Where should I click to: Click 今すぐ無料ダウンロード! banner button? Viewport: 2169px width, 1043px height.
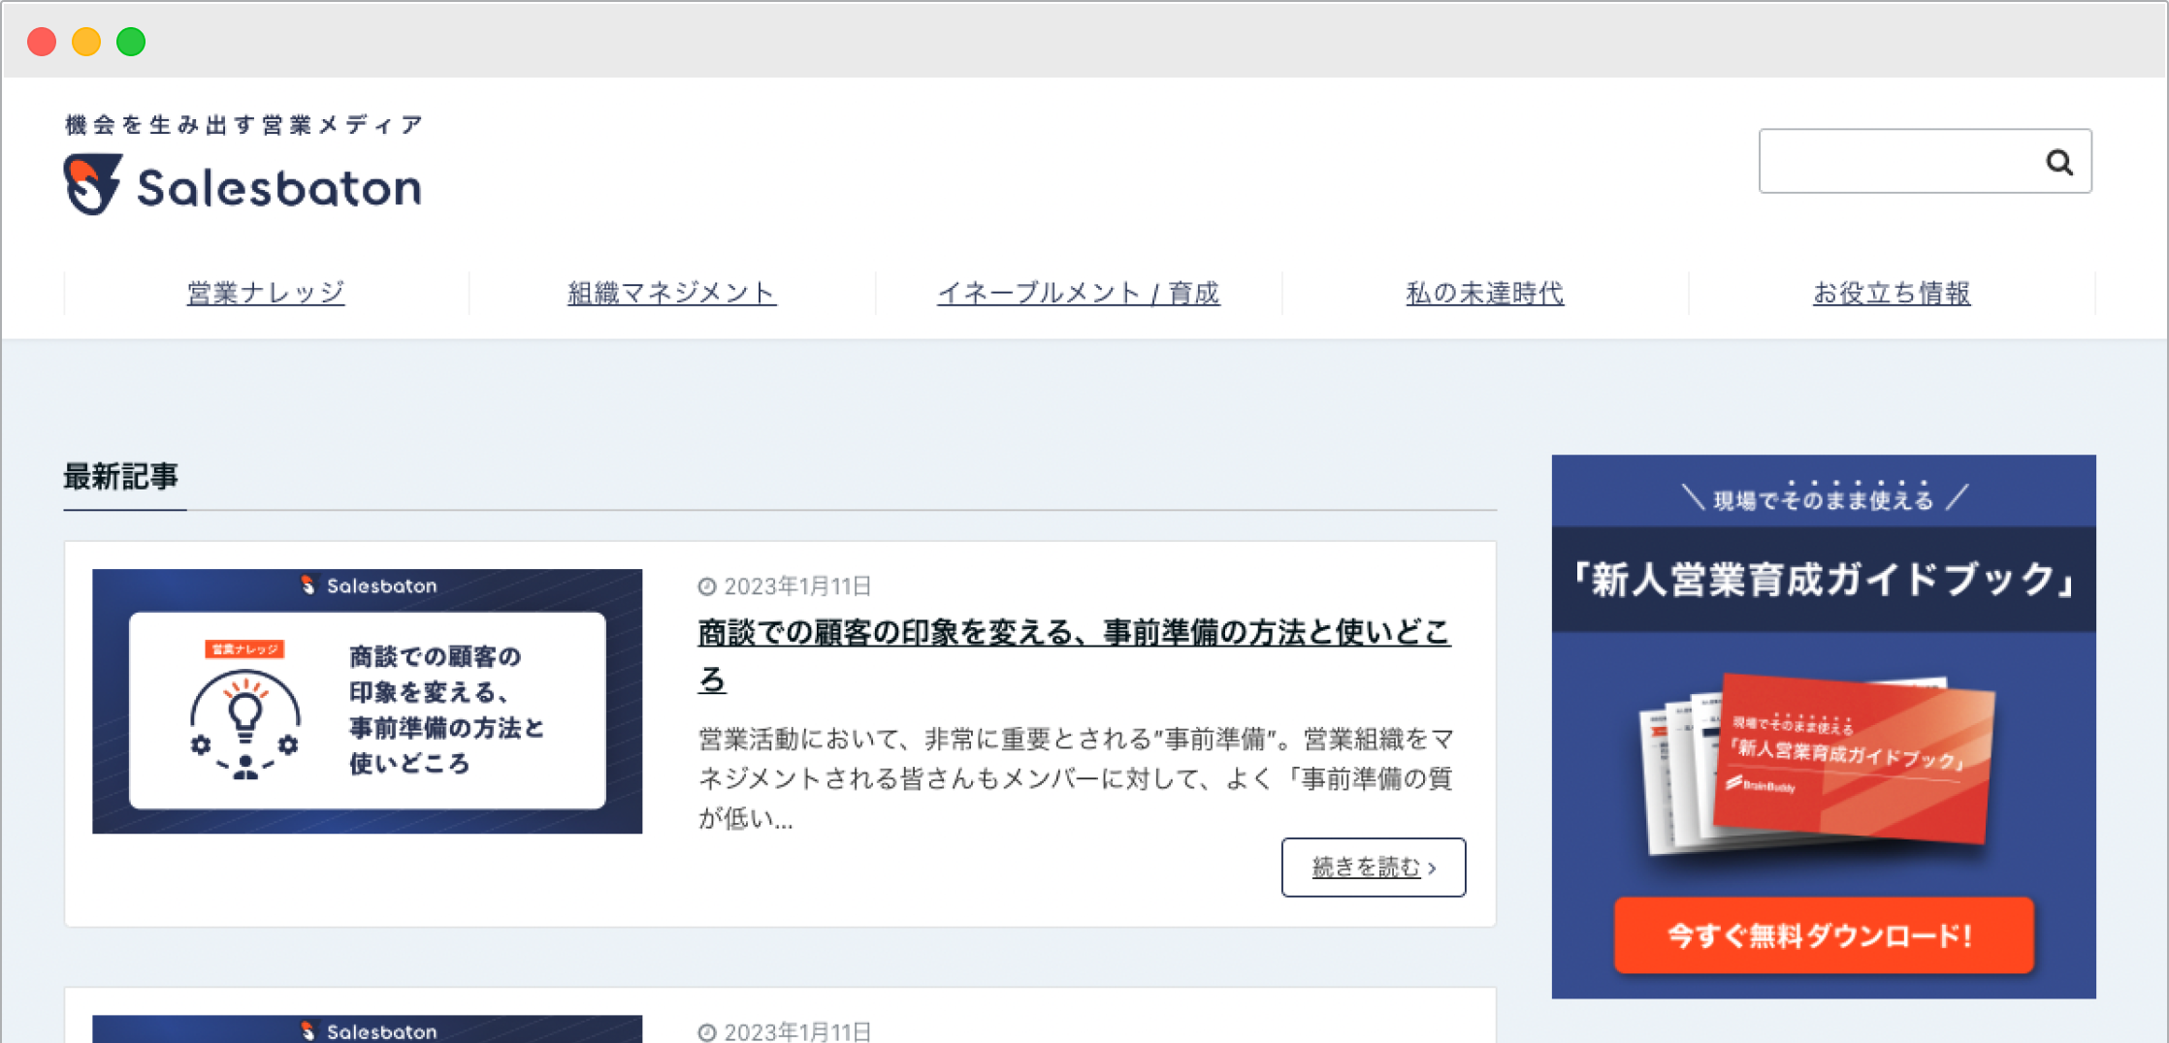click(x=1824, y=935)
